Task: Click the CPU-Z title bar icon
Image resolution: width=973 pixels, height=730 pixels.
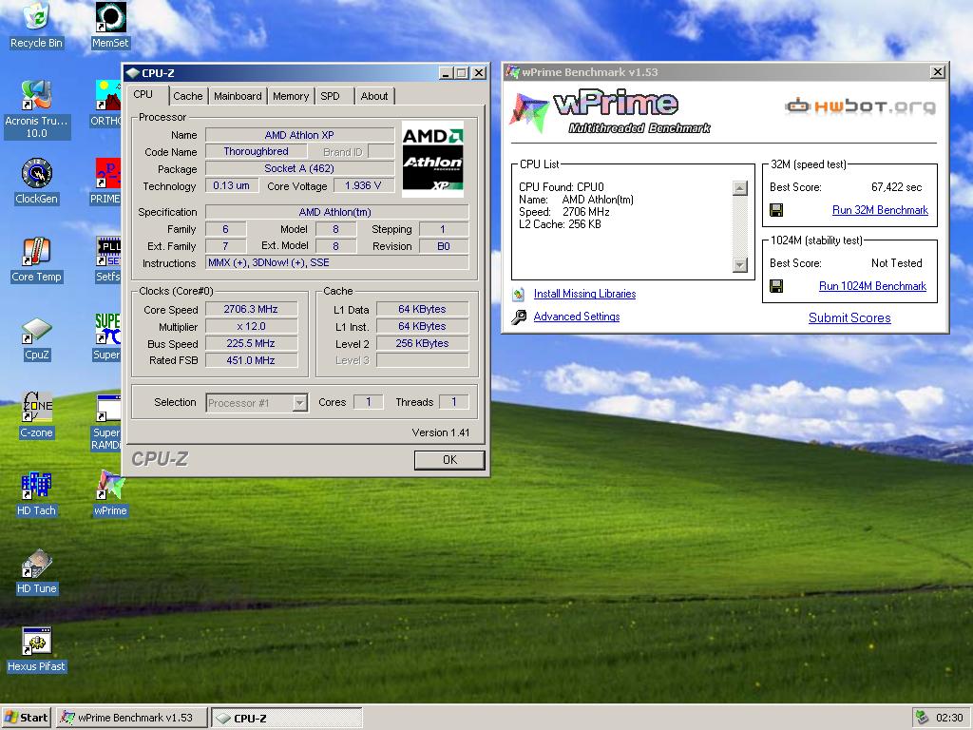Action: [132, 73]
